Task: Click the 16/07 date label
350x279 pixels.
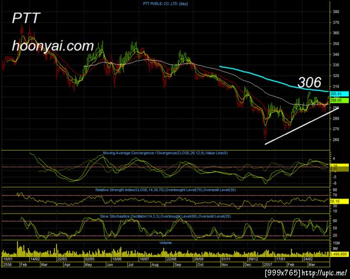Action: tap(144, 259)
